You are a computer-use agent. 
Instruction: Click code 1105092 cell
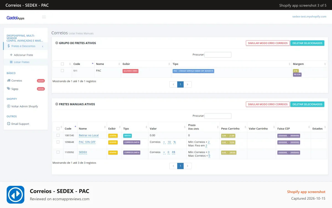pyautogui.click(x=69, y=152)
